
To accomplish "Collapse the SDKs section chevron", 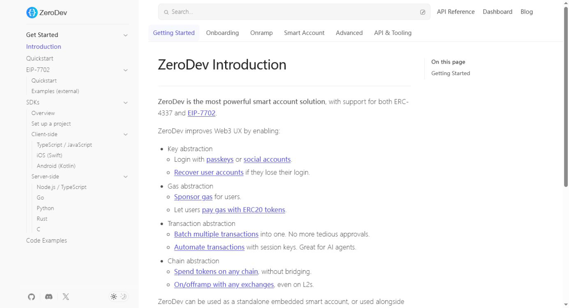I will pos(126,103).
